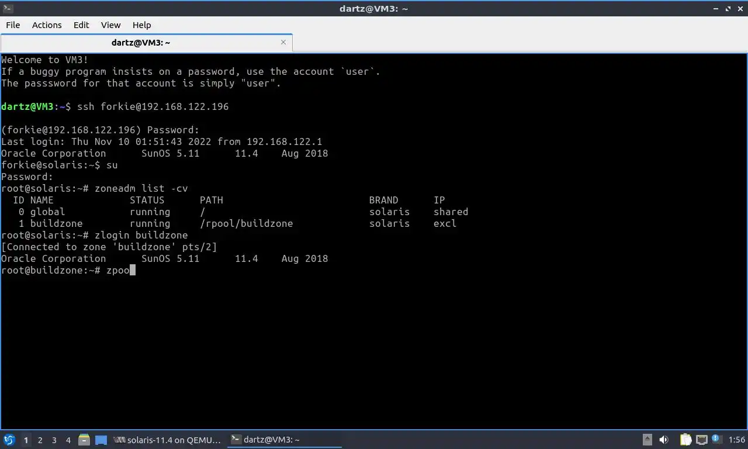Click the 'ssh forkie@192.168.122.196' command text
The width and height of the screenshot is (748, 449).
153,106
